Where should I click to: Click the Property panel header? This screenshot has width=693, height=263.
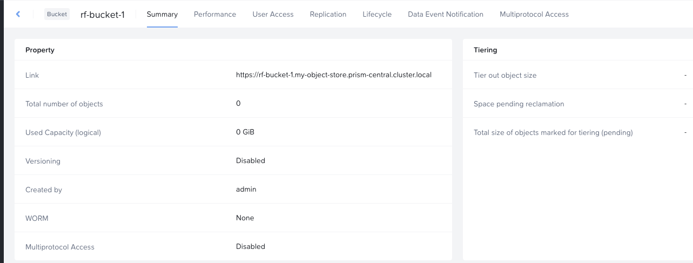click(233, 50)
